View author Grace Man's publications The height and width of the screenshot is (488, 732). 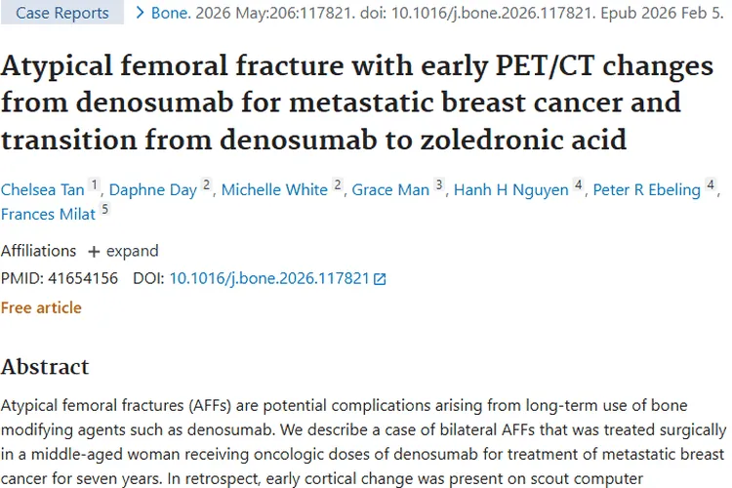tap(390, 189)
